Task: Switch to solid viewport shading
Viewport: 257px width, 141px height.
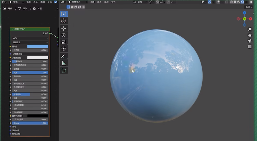Action: tap(235, 2)
